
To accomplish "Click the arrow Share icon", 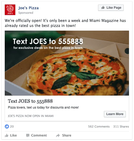I will [58, 135].
